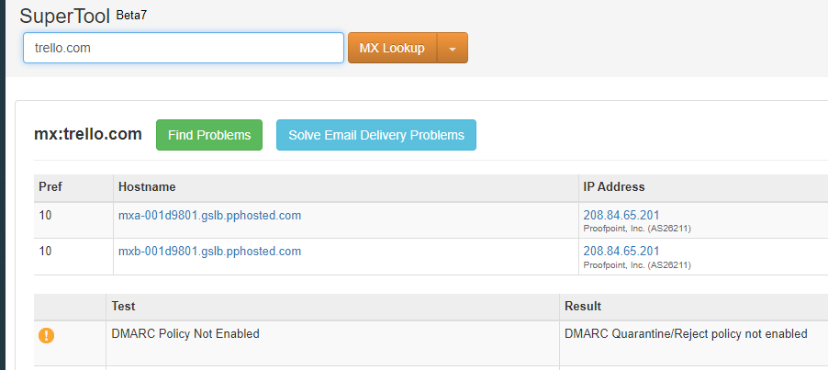The width and height of the screenshot is (828, 370).
Task: Select Proofpoint, Inc. (AS26211) under mxa row
Action: click(637, 229)
